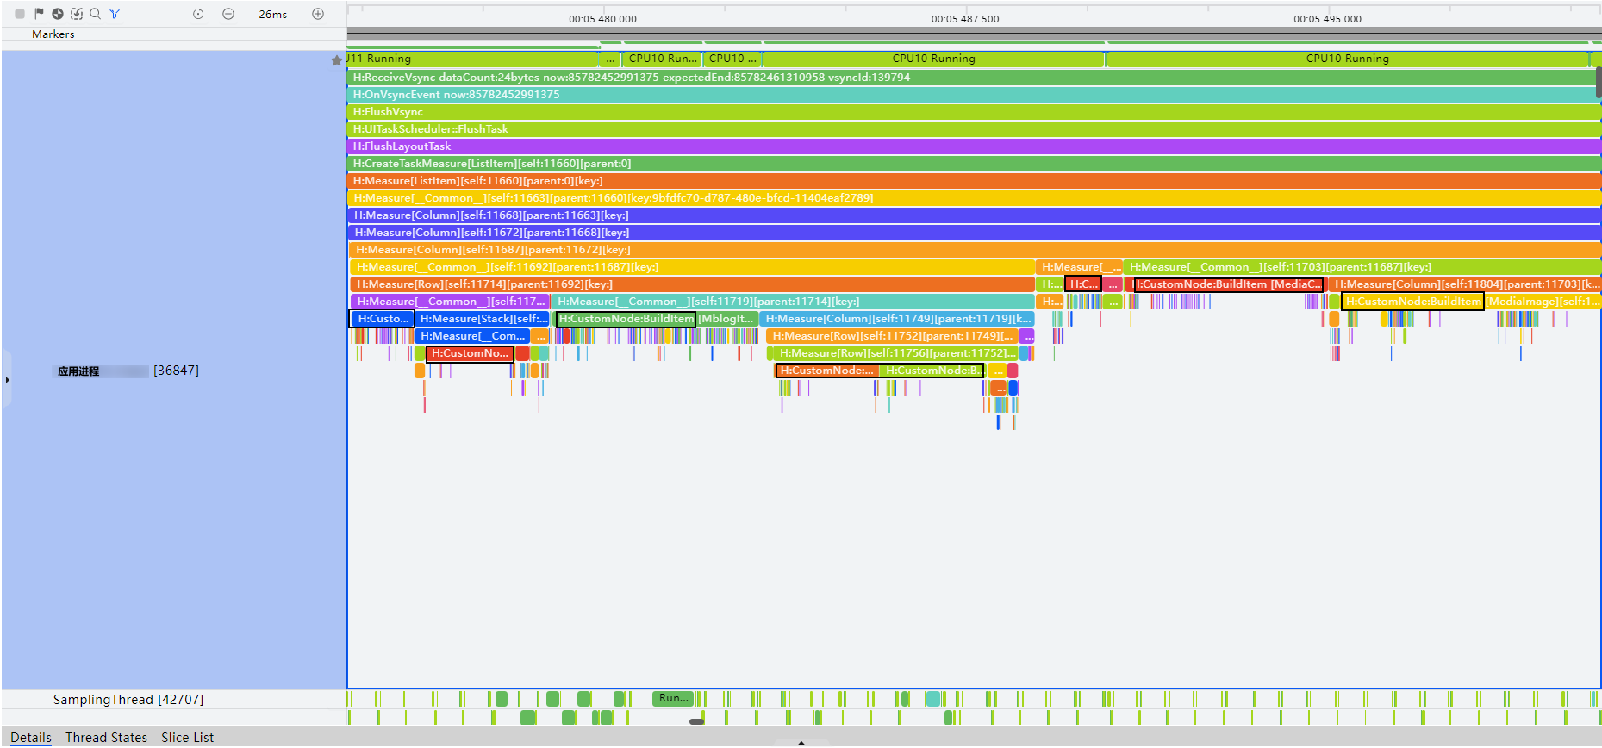Open the Thread States tab
This screenshot has height=748, width=1602.
[106, 738]
